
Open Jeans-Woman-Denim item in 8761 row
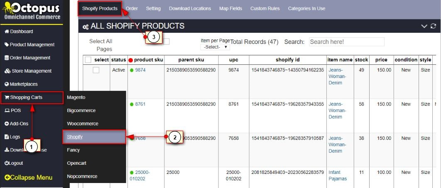click(x=337, y=110)
